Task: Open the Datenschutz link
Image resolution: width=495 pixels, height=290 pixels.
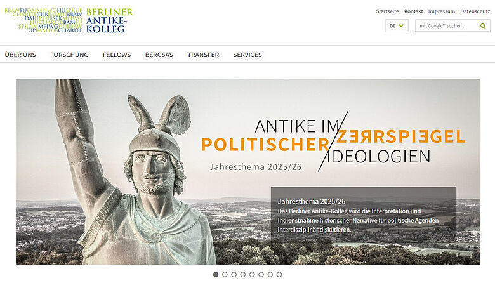Action: pyautogui.click(x=475, y=11)
